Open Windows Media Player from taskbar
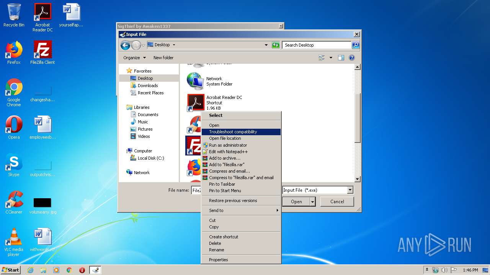Viewport: 490px width, 275px height. click(56, 270)
